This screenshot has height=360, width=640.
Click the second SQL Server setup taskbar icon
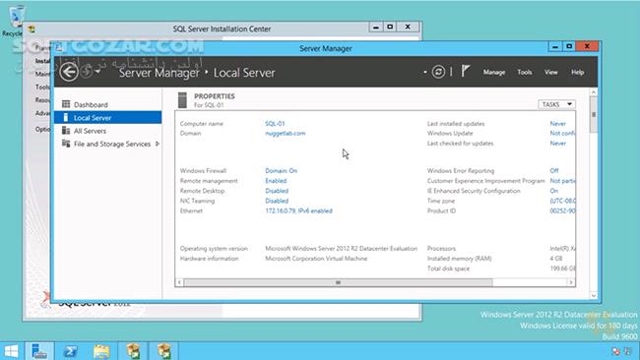point(163,351)
